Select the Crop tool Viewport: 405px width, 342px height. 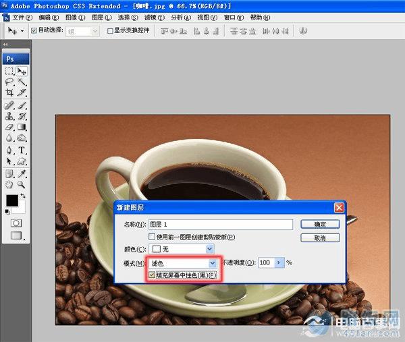9,92
